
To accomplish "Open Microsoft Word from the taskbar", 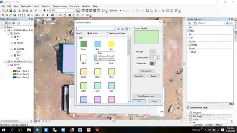I will (x=80, y=130).
